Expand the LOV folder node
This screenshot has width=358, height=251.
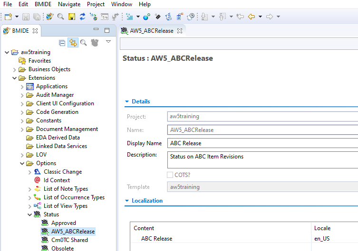22,155
